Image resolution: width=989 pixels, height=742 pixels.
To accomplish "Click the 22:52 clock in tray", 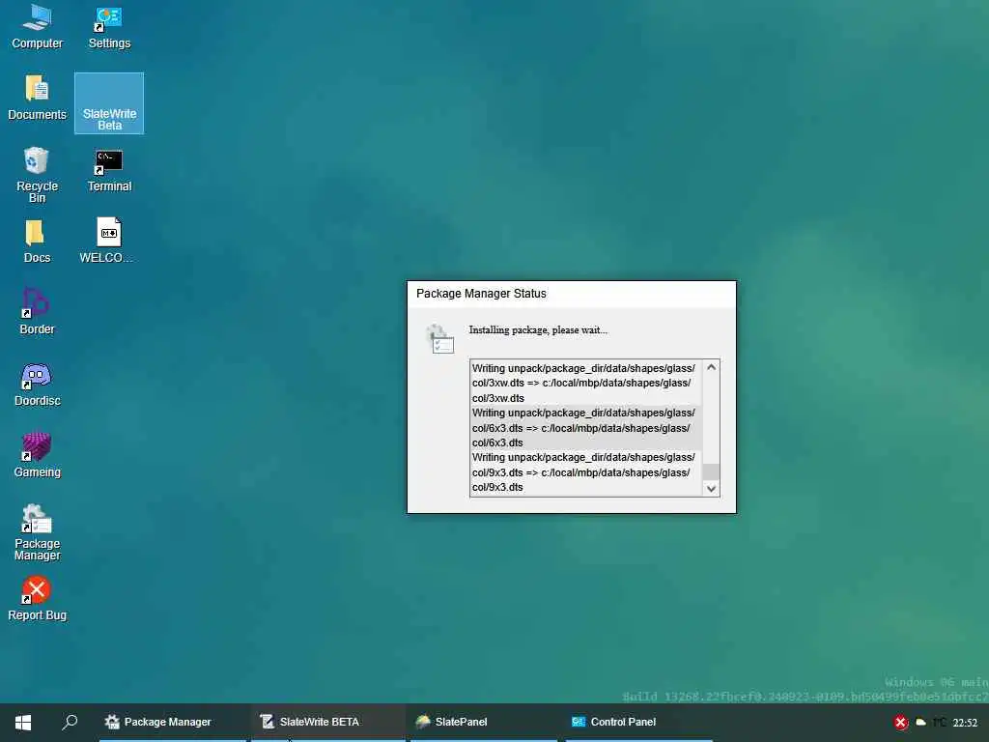I will tap(965, 723).
